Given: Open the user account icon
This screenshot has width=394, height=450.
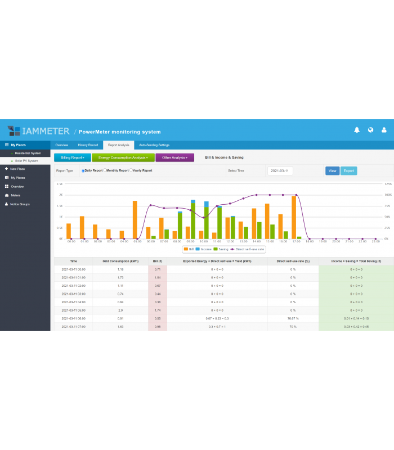Looking at the screenshot, I should [384, 130].
